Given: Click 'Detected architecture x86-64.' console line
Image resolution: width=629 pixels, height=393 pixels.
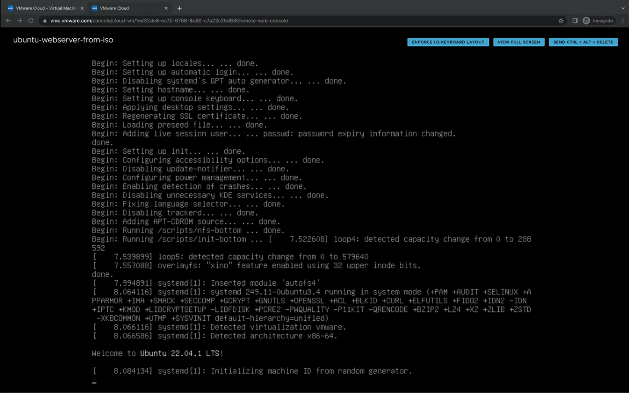Looking at the screenshot, I should click(214, 336).
